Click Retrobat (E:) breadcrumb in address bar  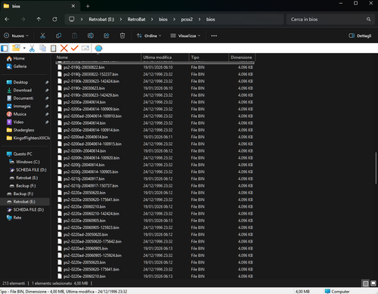coord(101,20)
